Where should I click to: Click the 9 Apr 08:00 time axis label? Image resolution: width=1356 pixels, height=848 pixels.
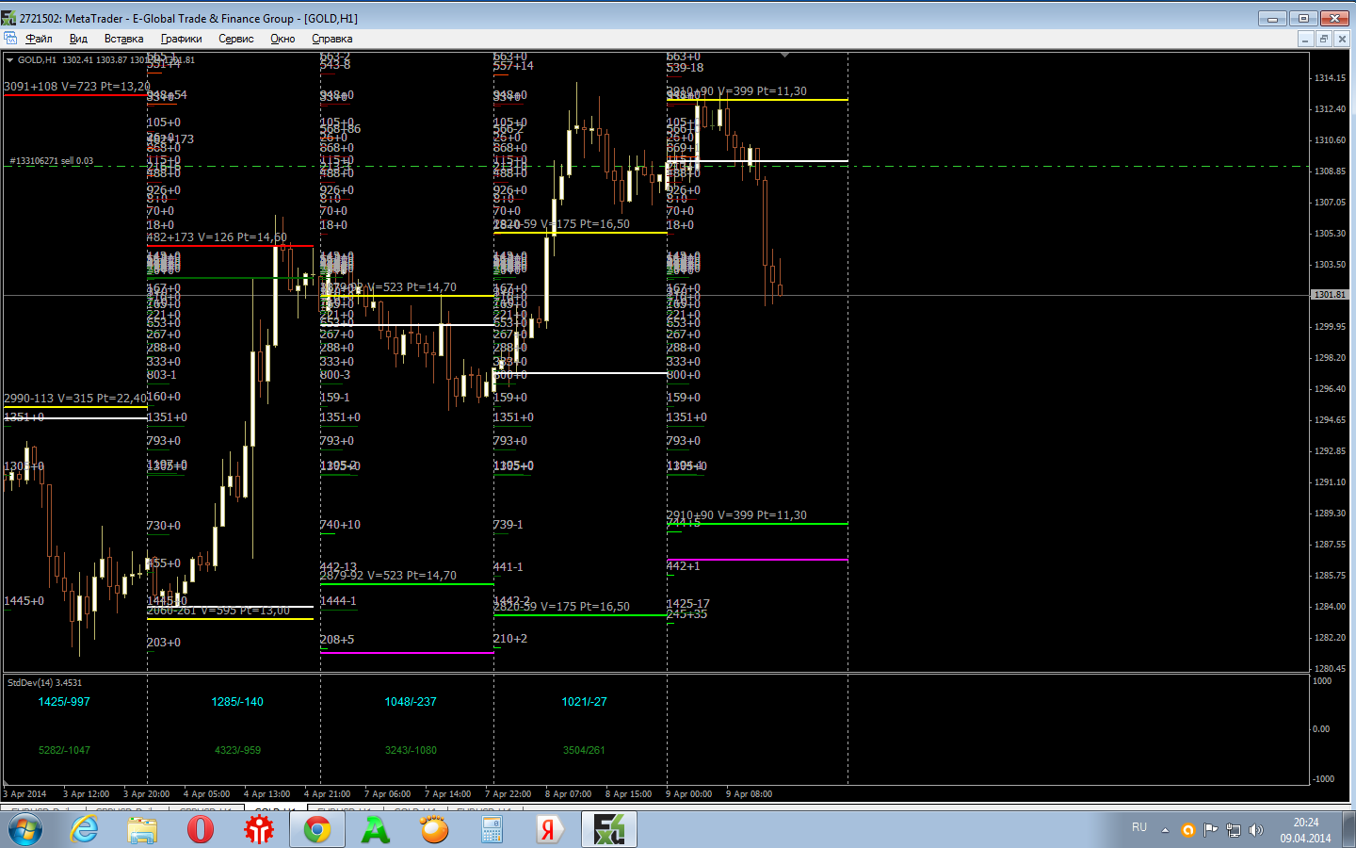pos(749,794)
